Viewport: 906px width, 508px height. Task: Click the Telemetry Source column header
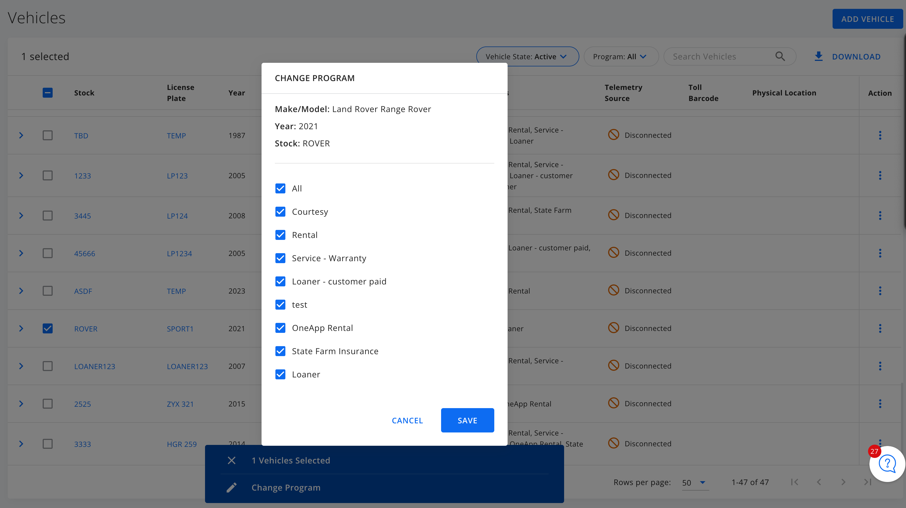(623, 93)
